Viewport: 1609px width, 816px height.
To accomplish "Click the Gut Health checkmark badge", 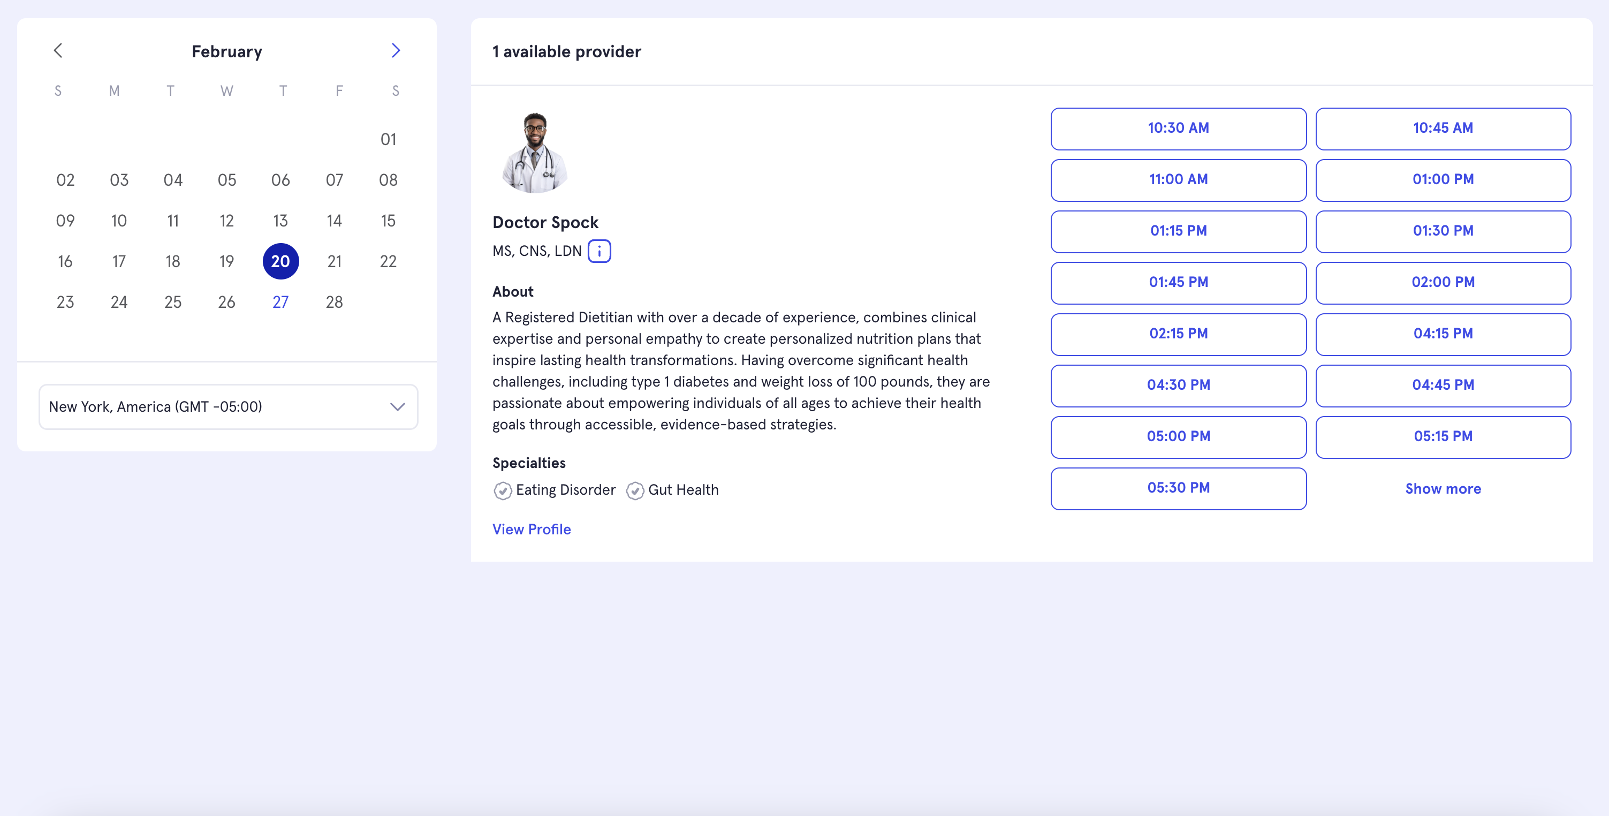I will pyautogui.click(x=635, y=490).
